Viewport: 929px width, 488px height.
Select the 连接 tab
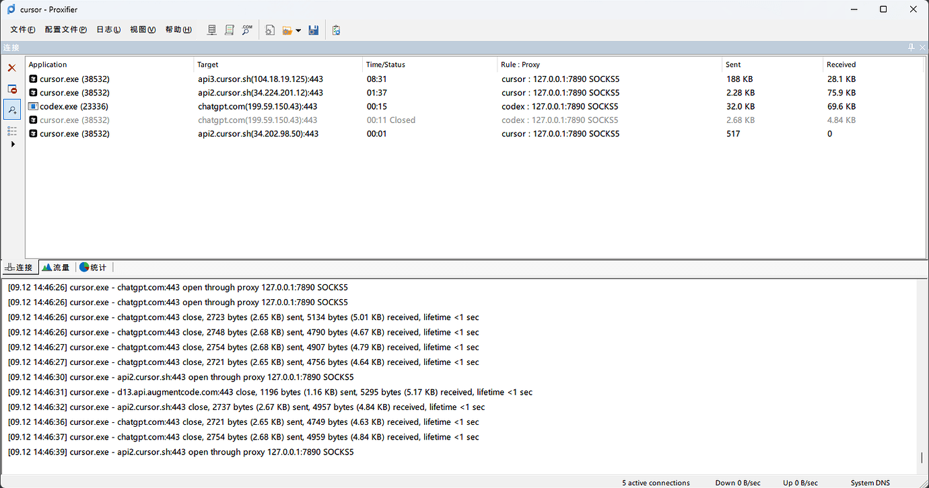[19, 267]
